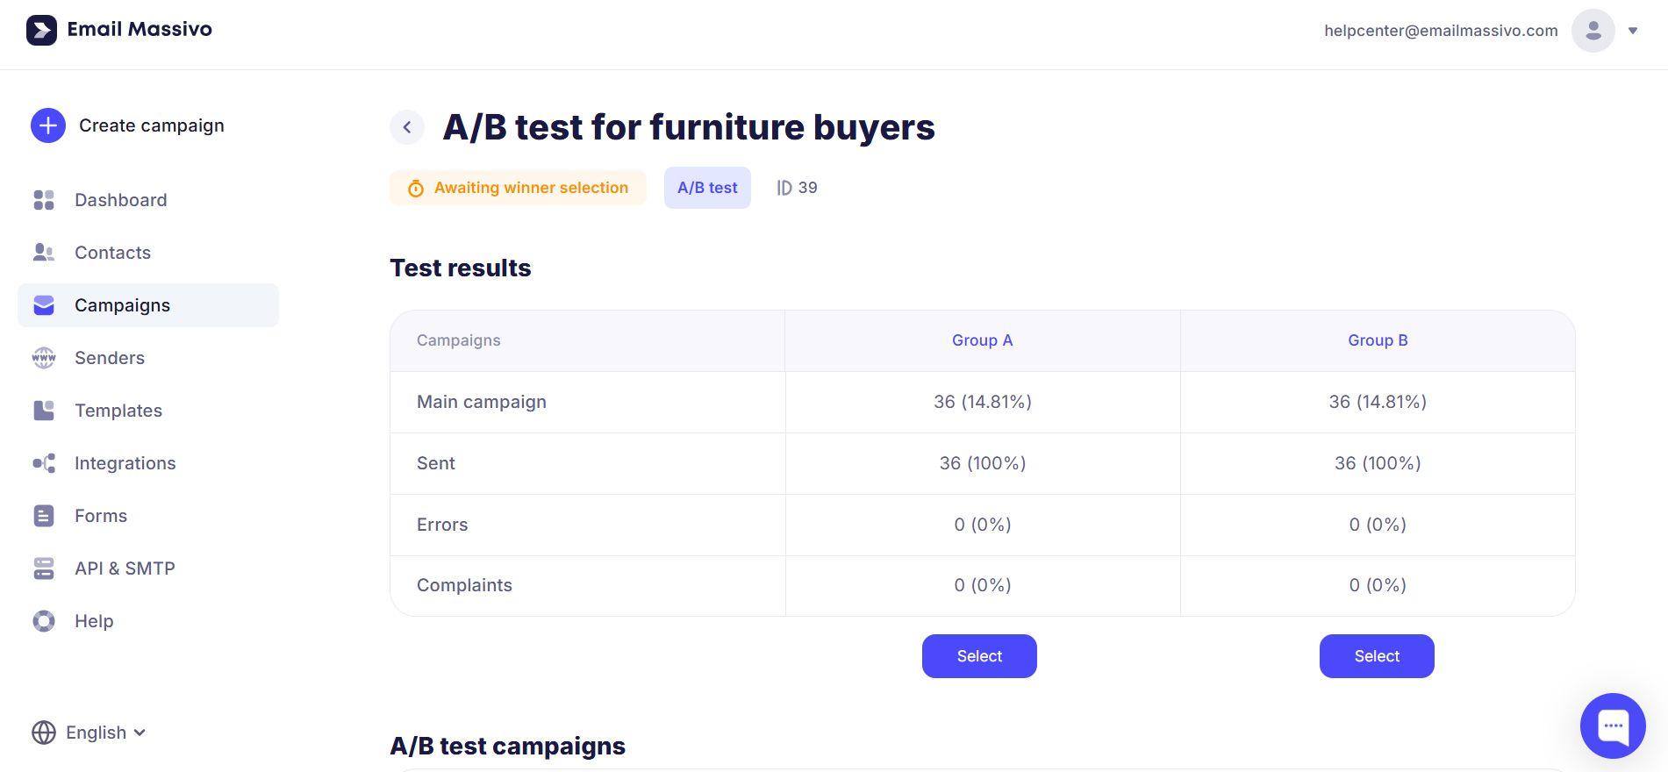Open the Help menu item

(x=94, y=621)
